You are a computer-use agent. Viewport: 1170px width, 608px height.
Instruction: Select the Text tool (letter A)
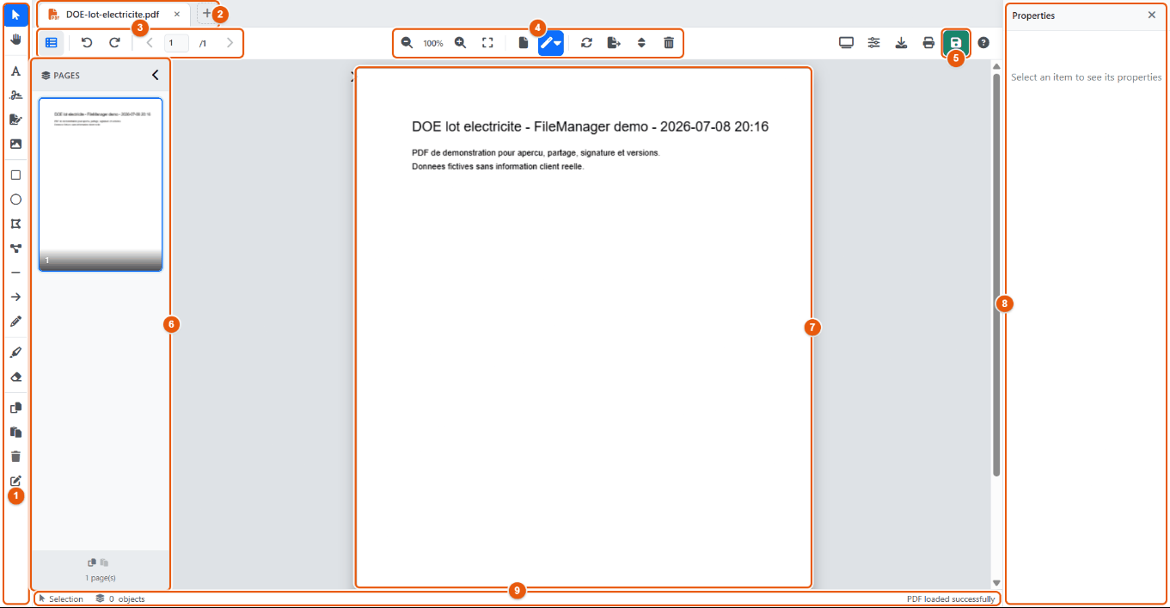coord(15,71)
